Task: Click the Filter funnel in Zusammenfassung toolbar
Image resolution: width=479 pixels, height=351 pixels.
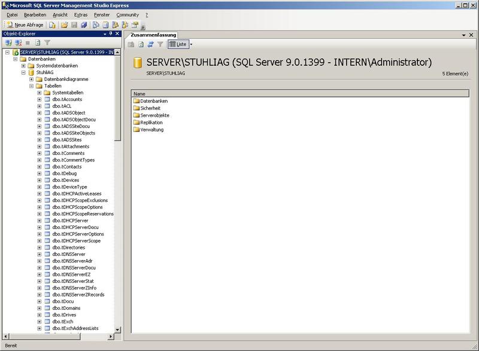Action: tap(160, 44)
